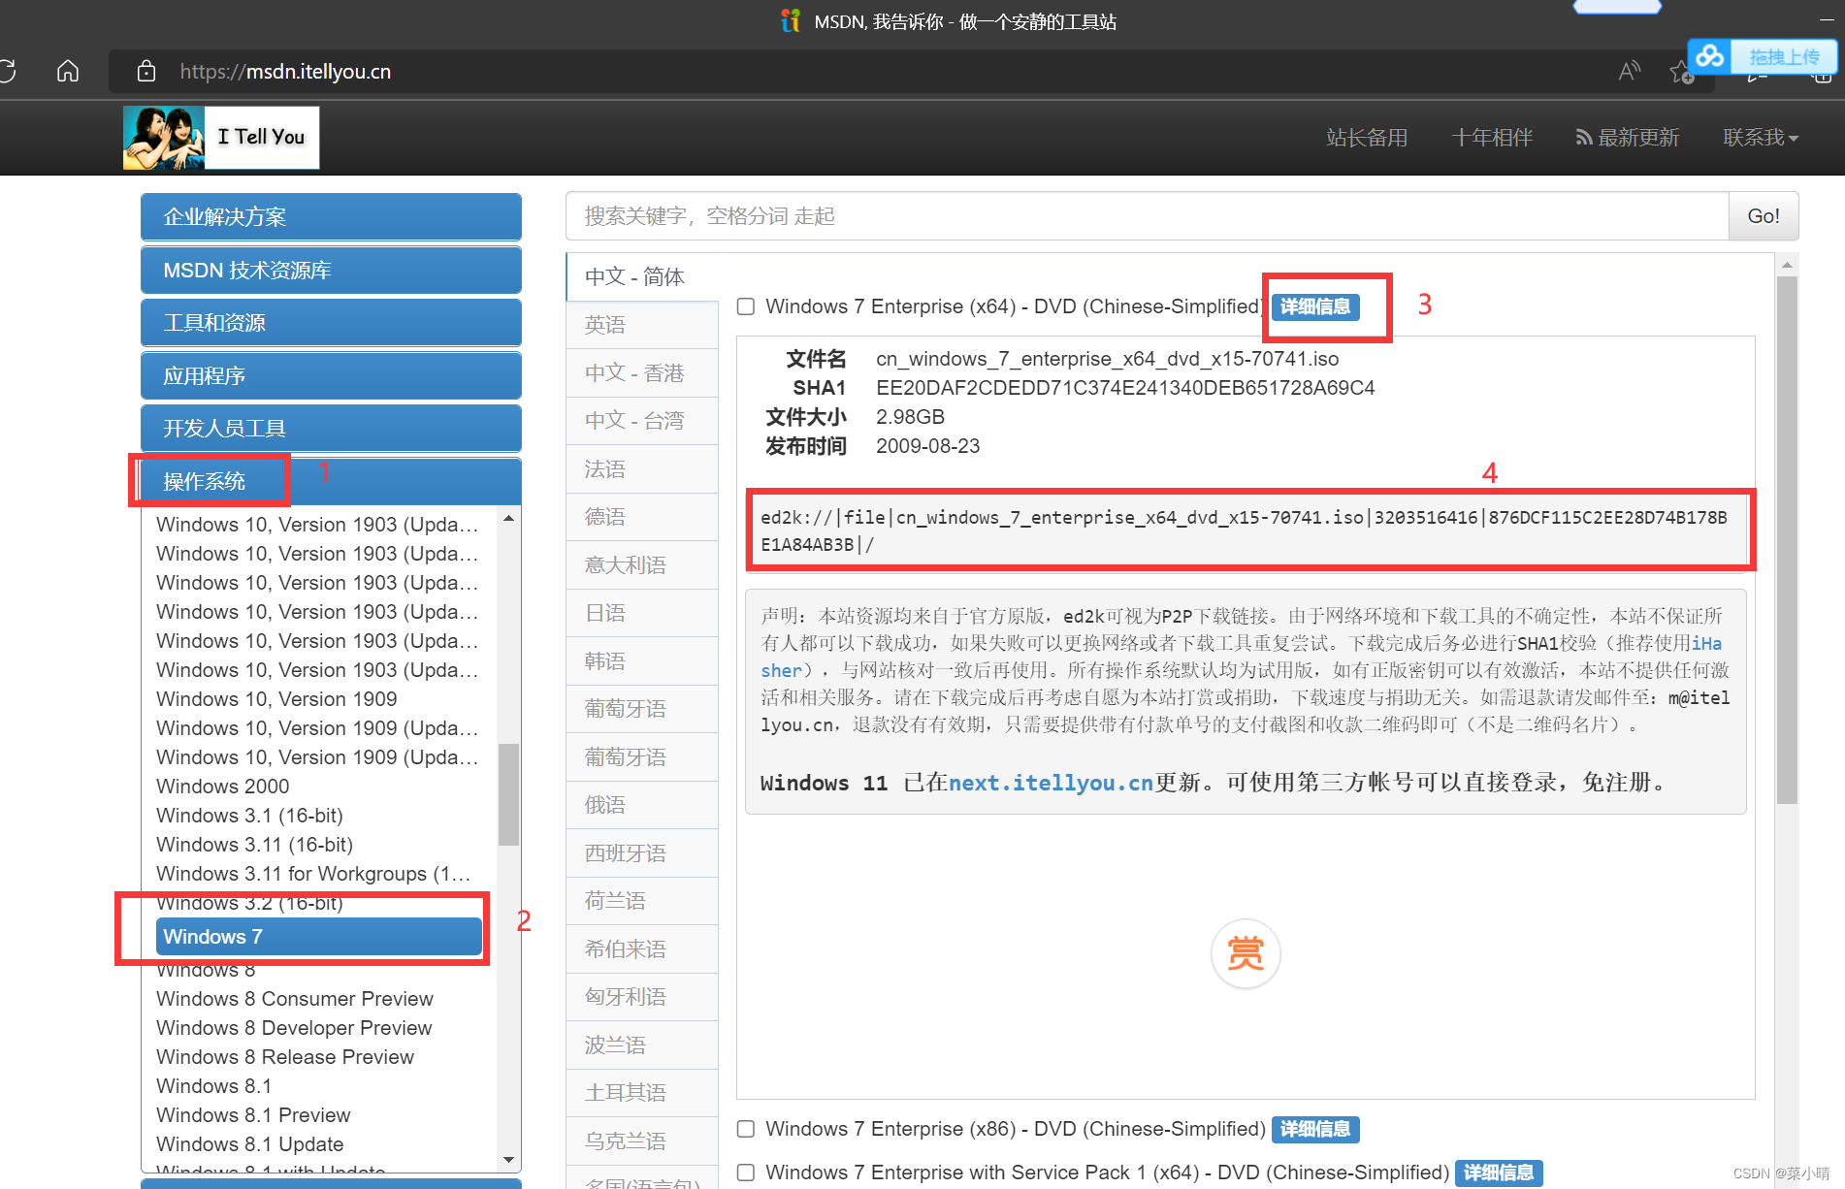
Task: Select Windows 3.11 (16-bit) list item
Action: click(254, 845)
